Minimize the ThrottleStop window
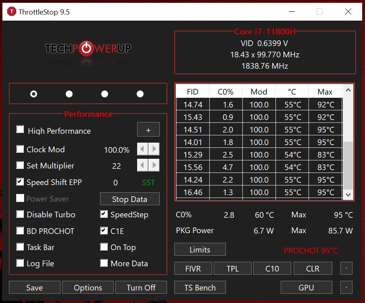Viewport: 365px width, 303px height. pos(292,11)
